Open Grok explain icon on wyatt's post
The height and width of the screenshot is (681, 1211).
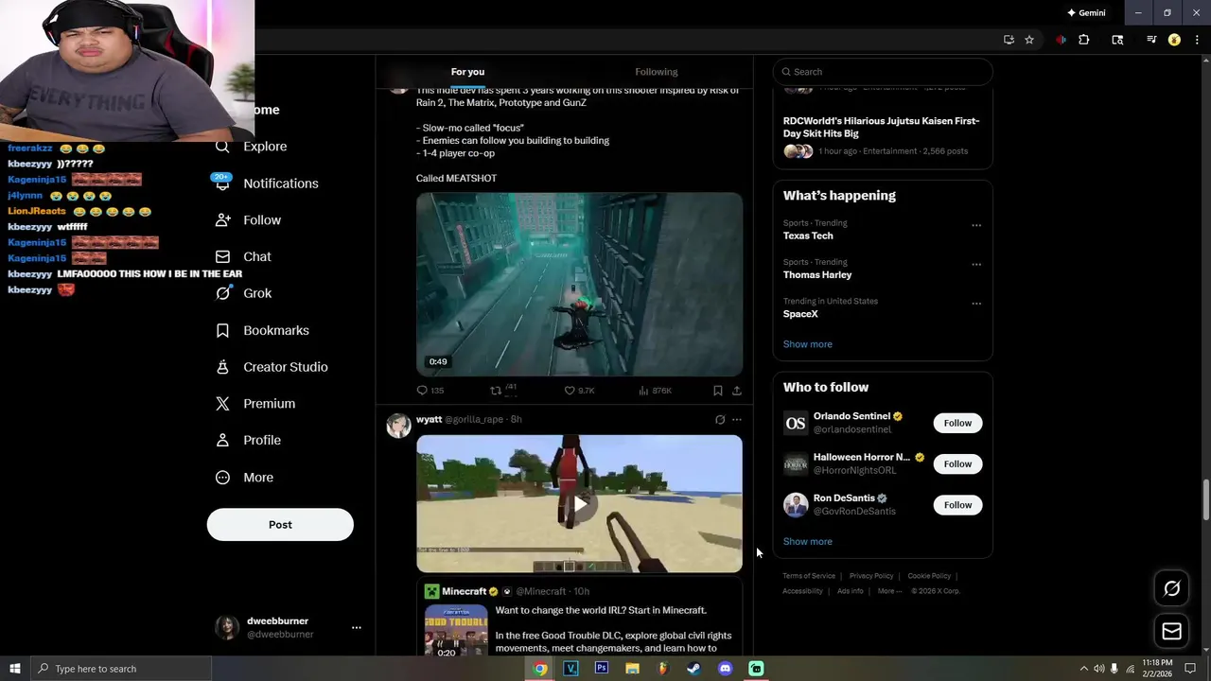[x=720, y=420]
